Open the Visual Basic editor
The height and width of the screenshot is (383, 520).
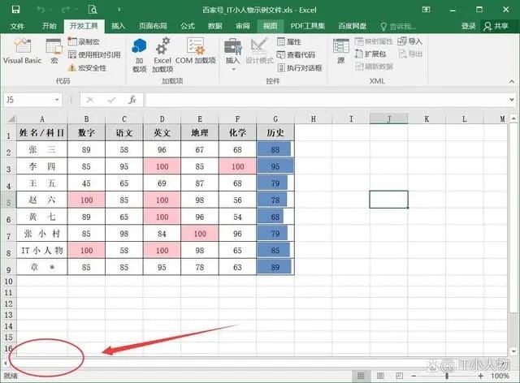click(x=22, y=51)
